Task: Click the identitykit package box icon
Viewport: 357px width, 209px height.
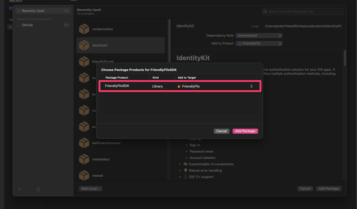Action: (84, 45)
